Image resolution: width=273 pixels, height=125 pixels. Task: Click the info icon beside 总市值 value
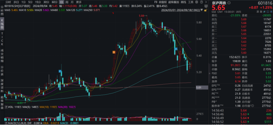[253, 106]
